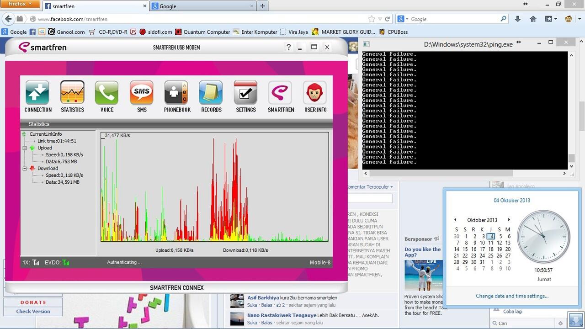
Task: Close the smartfren Firefox tab
Action: (145, 6)
